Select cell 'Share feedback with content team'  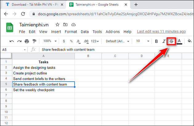coord(43,84)
